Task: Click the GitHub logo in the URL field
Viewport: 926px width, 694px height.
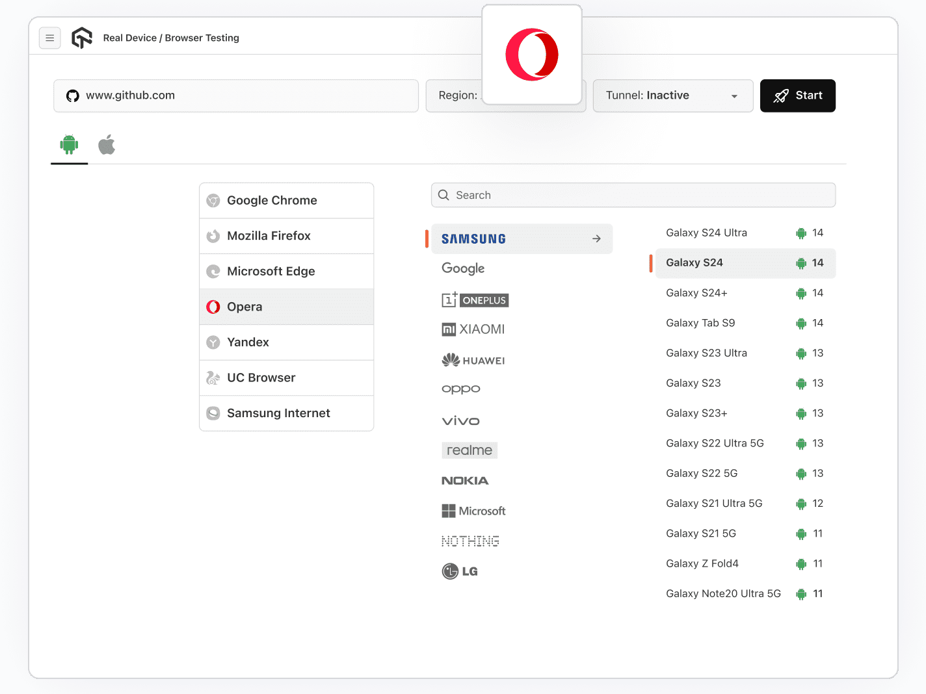Action: tap(72, 96)
